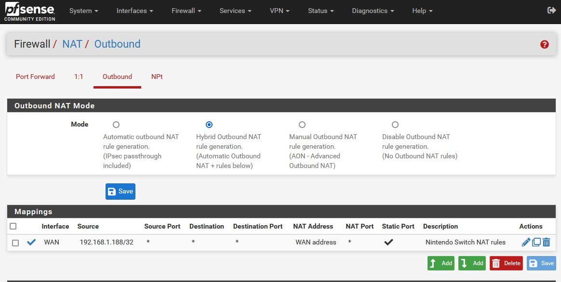This screenshot has width=561, height=282.
Task: Click the source 192.168.1.188/32 cell
Action: (107, 243)
